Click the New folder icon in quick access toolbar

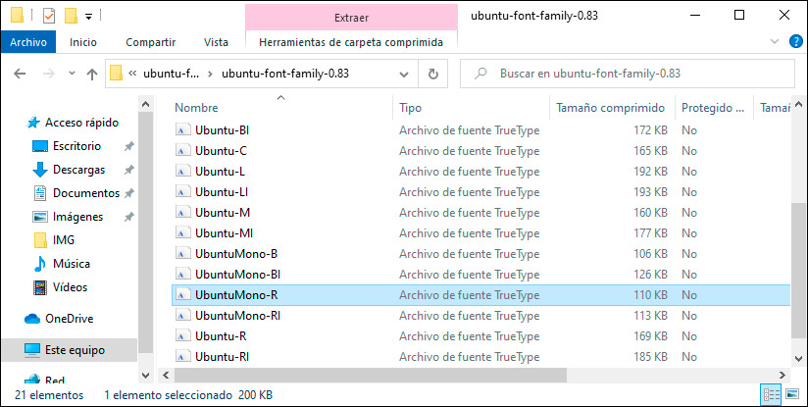tap(72, 16)
